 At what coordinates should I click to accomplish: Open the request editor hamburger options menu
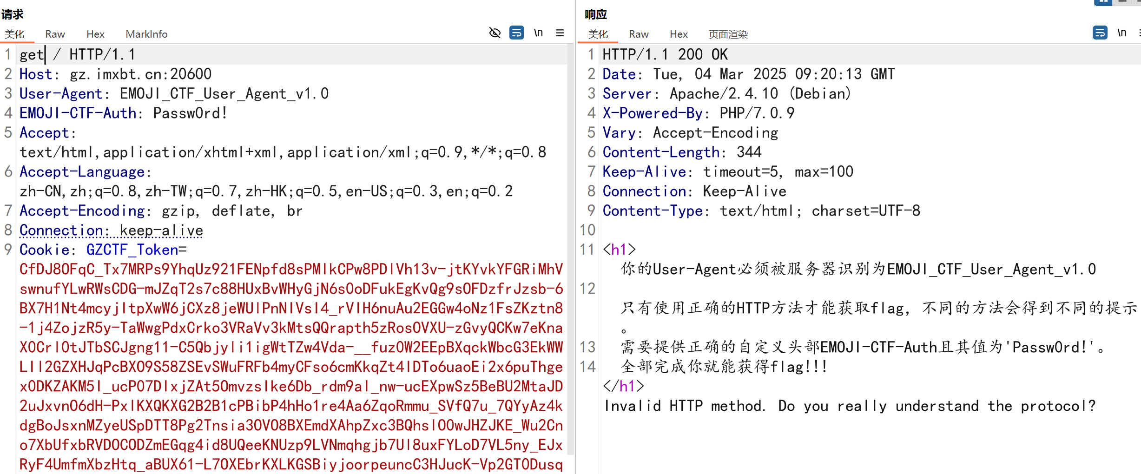point(560,33)
